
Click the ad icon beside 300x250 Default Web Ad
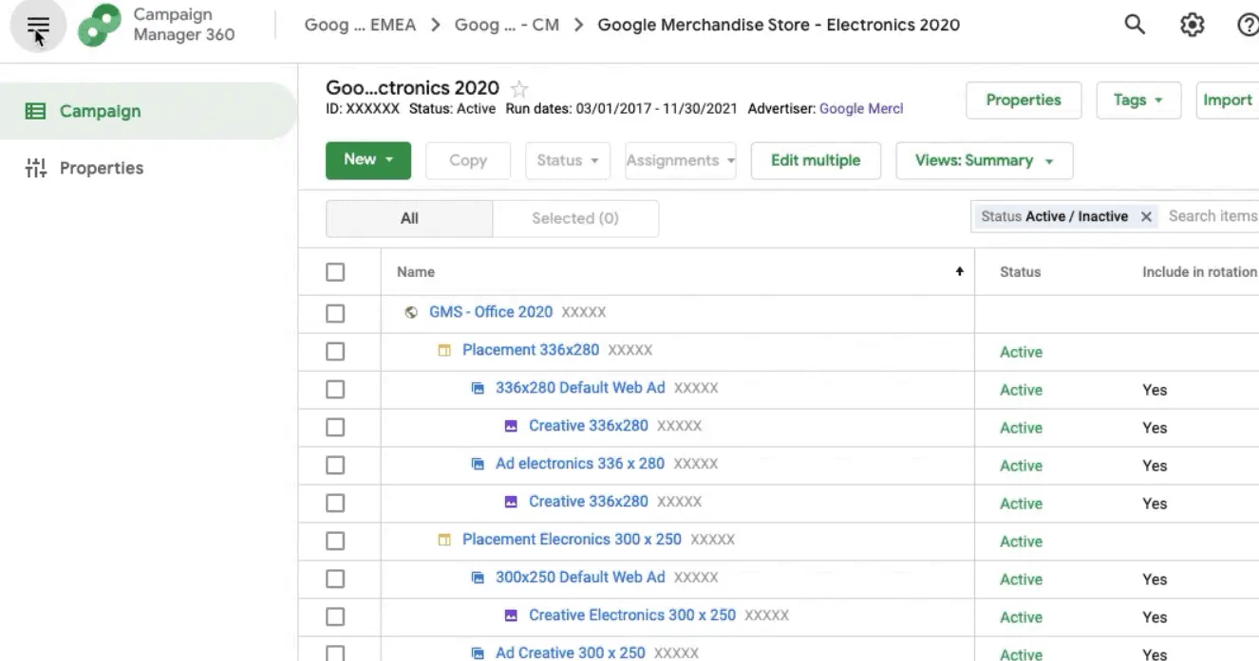coord(478,578)
